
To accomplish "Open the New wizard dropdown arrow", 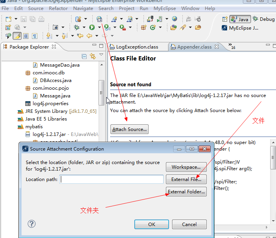I will tap(16, 19).
